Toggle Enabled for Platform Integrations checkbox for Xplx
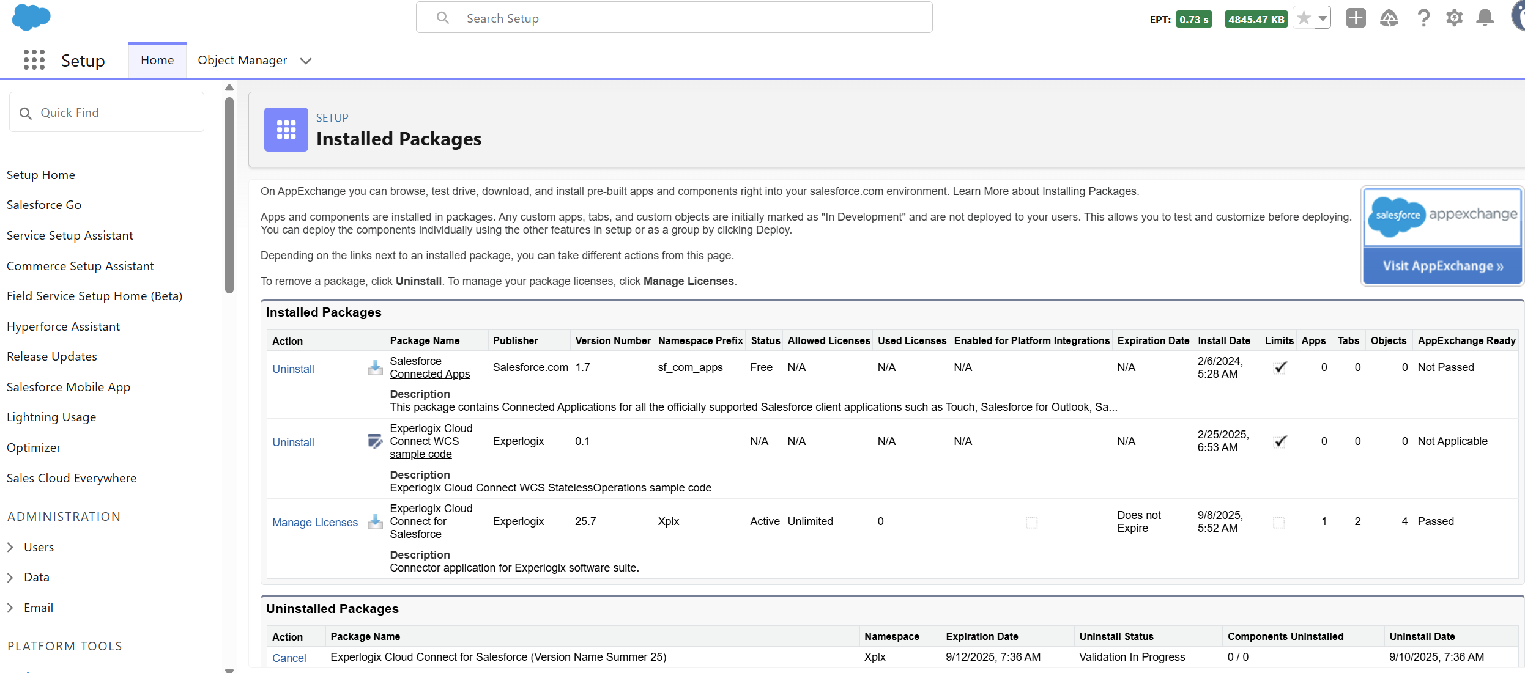The height and width of the screenshot is (673, 1525). 1031,522
